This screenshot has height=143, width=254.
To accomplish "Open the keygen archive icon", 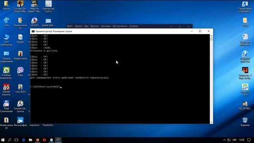I will (x=20, y=39).
